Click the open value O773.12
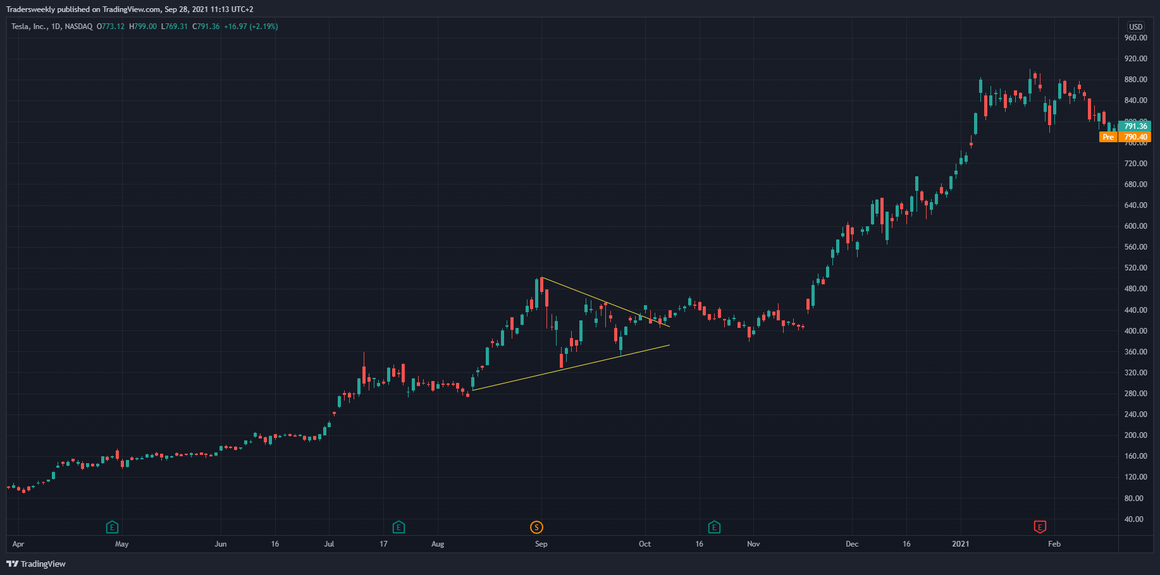Screen dimensions: 1160x575 pyautogui.click(x=111, y=27)
